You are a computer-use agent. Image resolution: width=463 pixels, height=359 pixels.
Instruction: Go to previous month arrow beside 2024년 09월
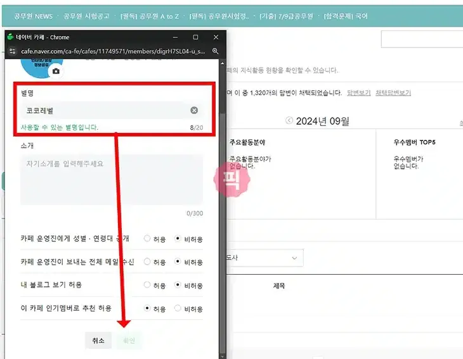click(x=289, y=120)
